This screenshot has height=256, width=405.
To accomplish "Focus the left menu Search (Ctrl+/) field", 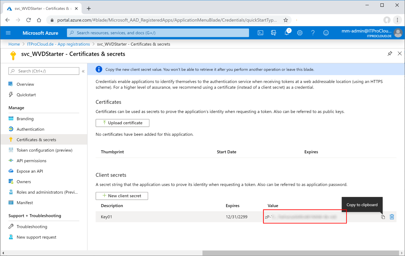I will [44, 71].
